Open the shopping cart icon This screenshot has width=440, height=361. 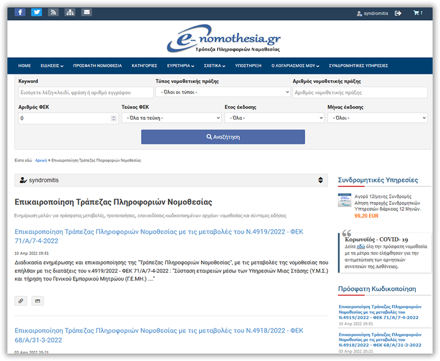click(x=417, y=13)
